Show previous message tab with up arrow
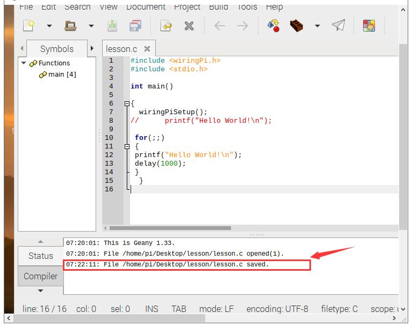The height and width of the screenshot is (327, 412). [x=40, y=242]
